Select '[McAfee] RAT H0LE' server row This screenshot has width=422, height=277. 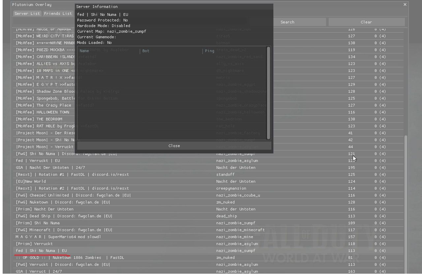[44, 126]
